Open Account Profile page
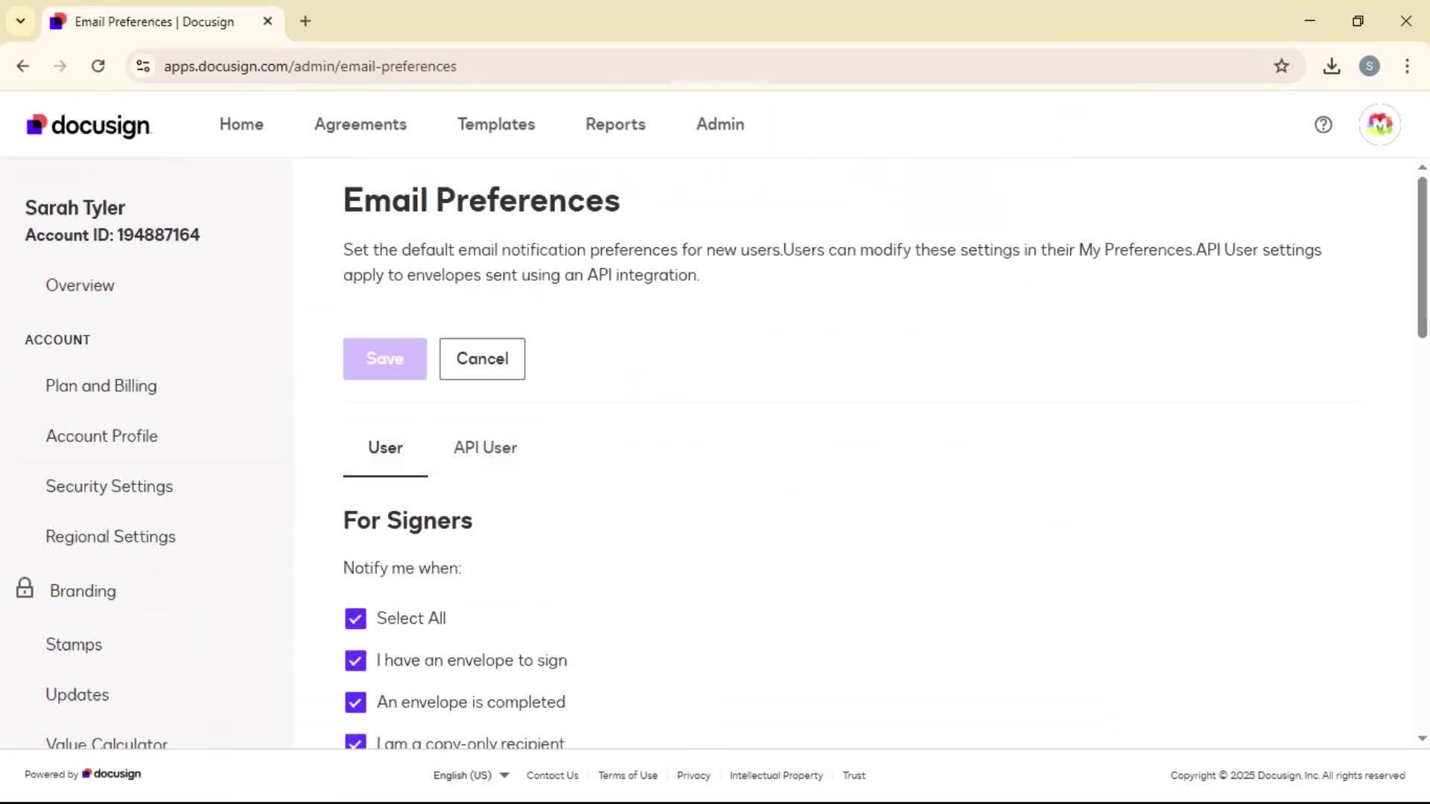 pyautogui.click(x=102, y=436)
